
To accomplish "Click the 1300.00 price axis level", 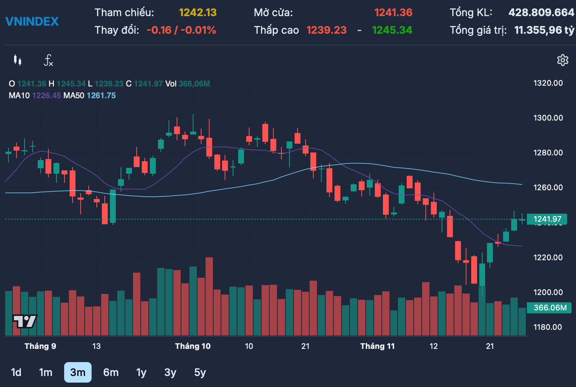I will [548, 118].
